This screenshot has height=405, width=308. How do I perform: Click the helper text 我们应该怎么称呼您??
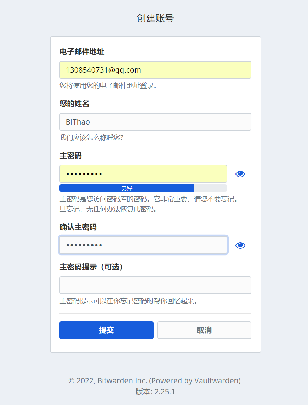tap(91, 137)
